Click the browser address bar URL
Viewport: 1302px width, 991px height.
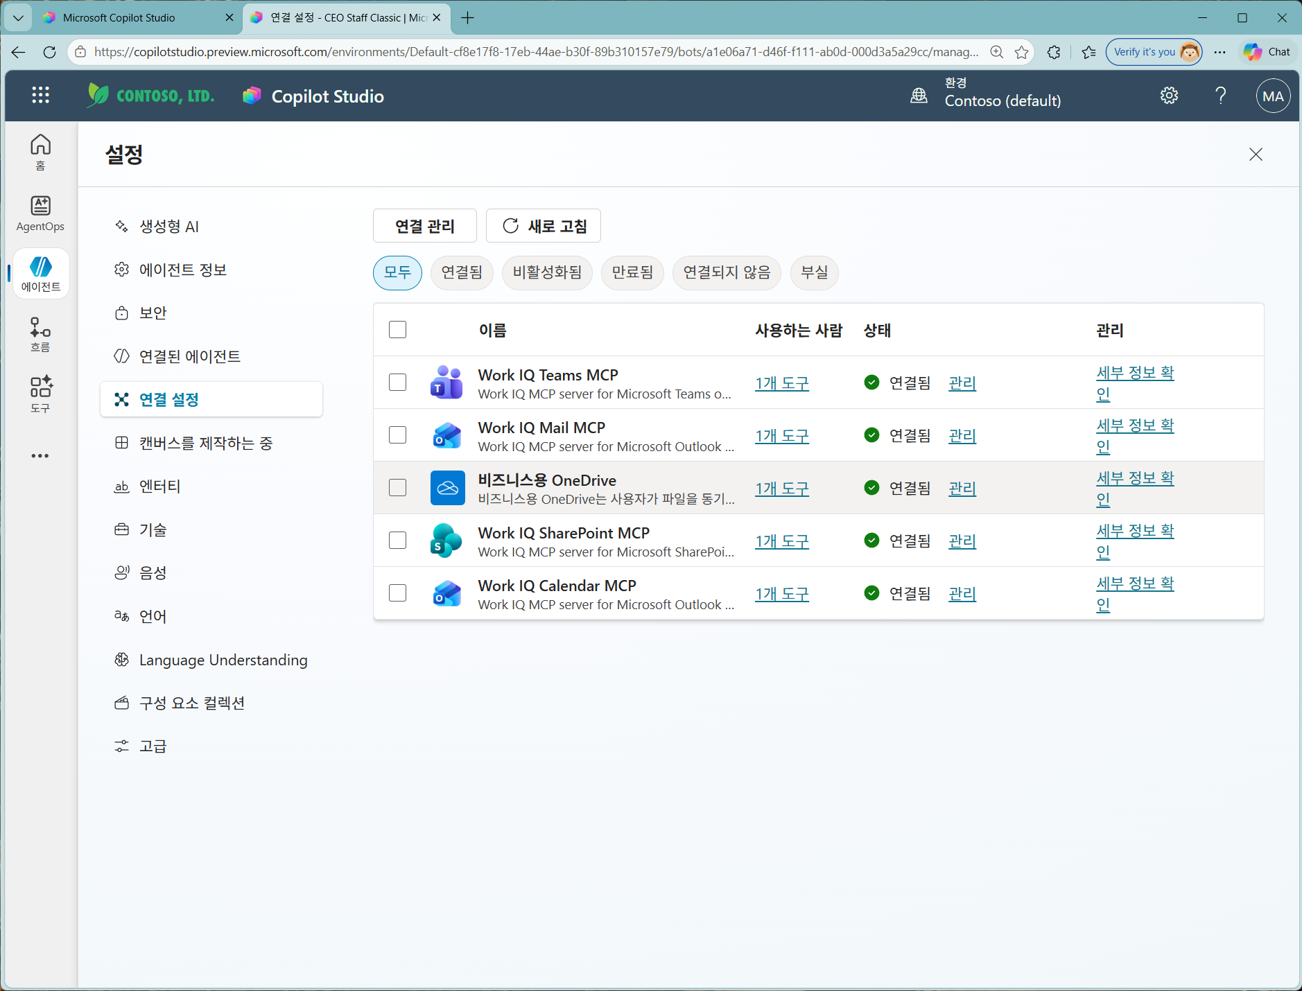click(x=536, y=52)
